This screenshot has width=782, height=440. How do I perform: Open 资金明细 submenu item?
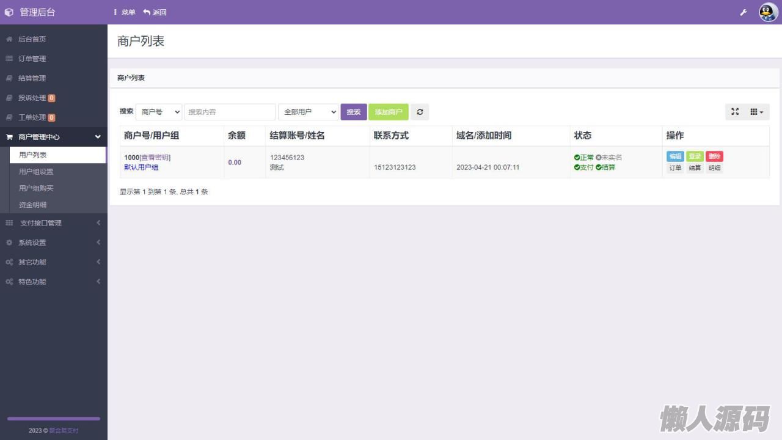click(x=57, y=205)
